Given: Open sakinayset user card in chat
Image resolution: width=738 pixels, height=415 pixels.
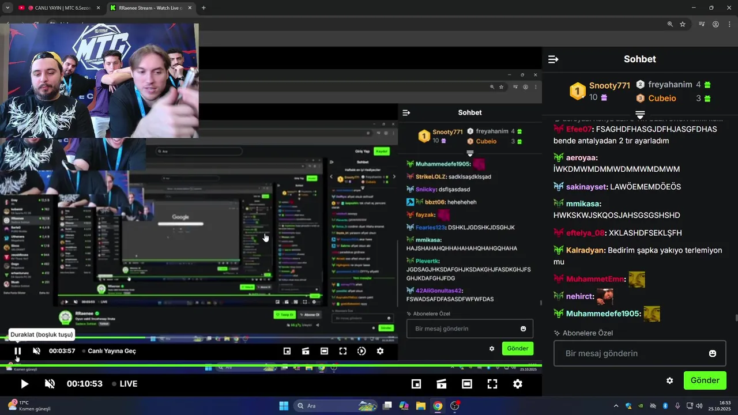Looking at the screenshot, I should pos(586,187).
